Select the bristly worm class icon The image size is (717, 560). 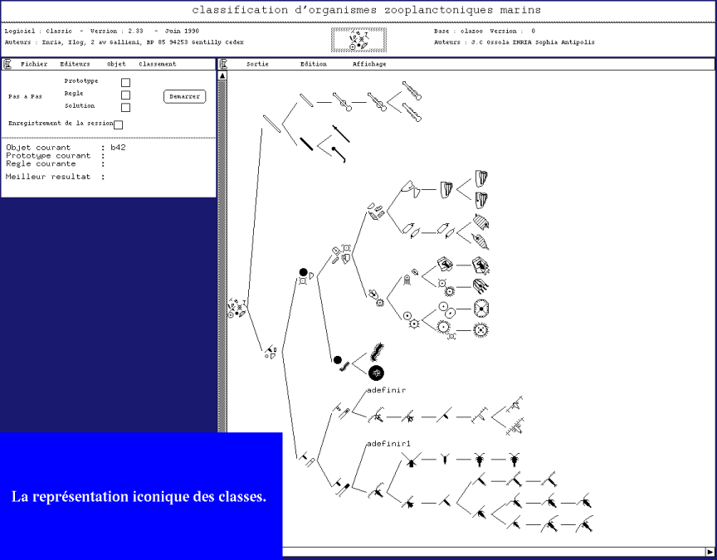click(x=378, y=352)
